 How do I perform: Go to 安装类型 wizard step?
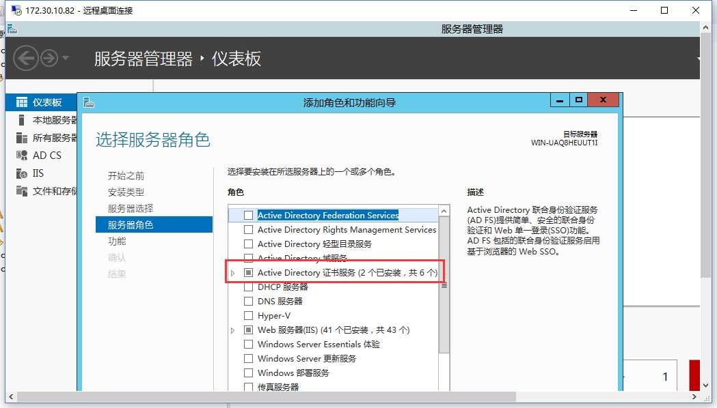[126, 192]
